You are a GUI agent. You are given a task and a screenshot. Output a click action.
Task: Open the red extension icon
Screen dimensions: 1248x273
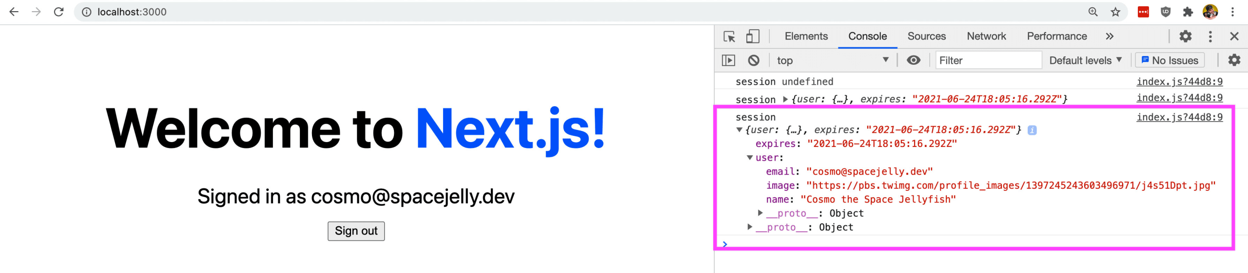coord(1143,12)
